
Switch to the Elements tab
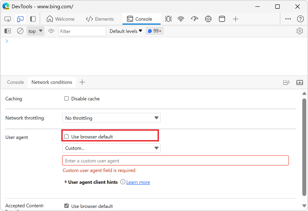coord(100,19)
